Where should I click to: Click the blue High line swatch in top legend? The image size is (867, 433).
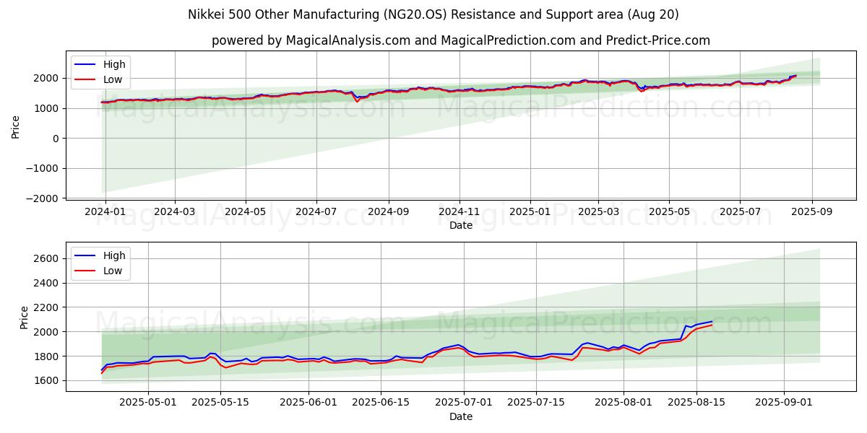tap(85, 65)
